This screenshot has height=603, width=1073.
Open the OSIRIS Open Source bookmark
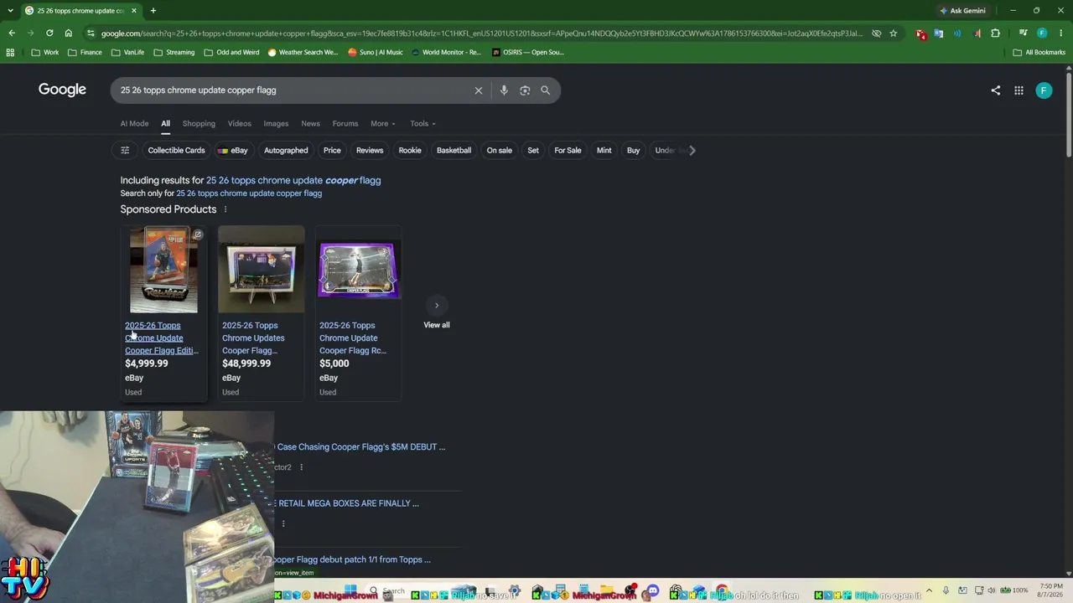click(528, 52)
